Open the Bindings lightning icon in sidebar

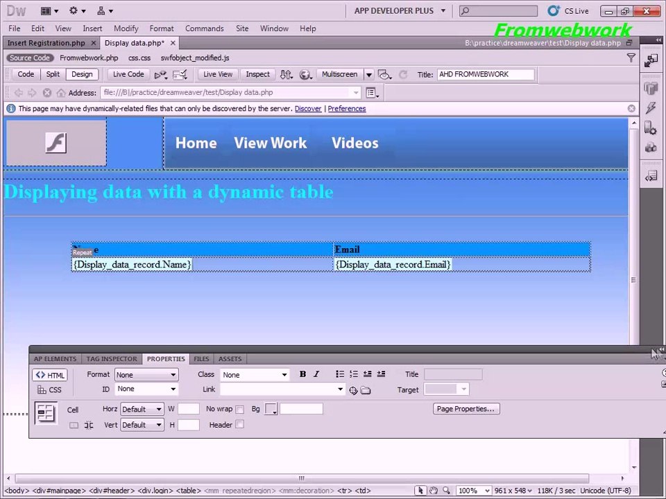[x=651, y=108]
